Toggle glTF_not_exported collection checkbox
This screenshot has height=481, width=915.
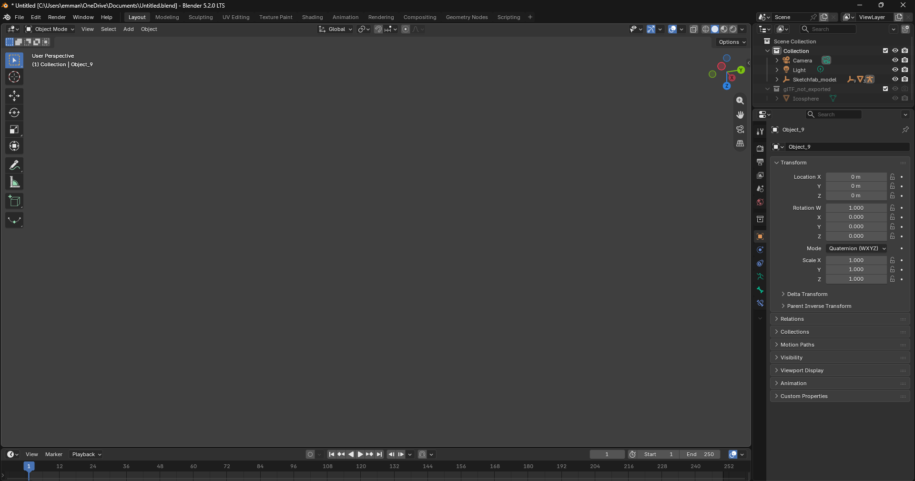point(885,89)
